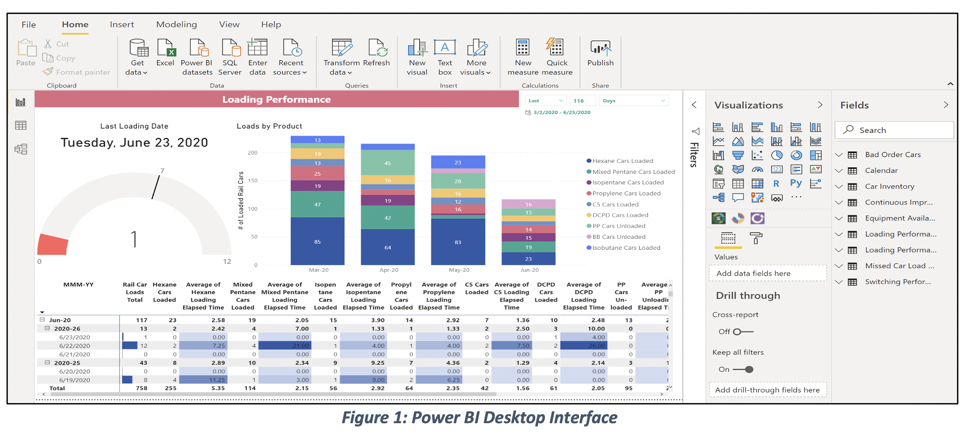Insert a New visual
This screenshot has height=439, width=971.
417,57
